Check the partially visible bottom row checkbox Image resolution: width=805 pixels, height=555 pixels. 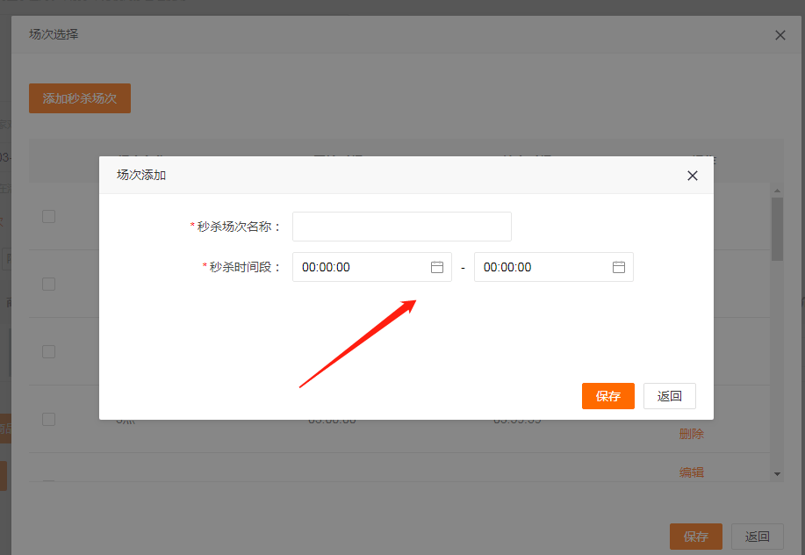click(x=48, y=484)
